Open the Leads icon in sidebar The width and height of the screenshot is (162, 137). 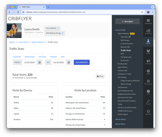pyautogui.click(x=148, y=72)
